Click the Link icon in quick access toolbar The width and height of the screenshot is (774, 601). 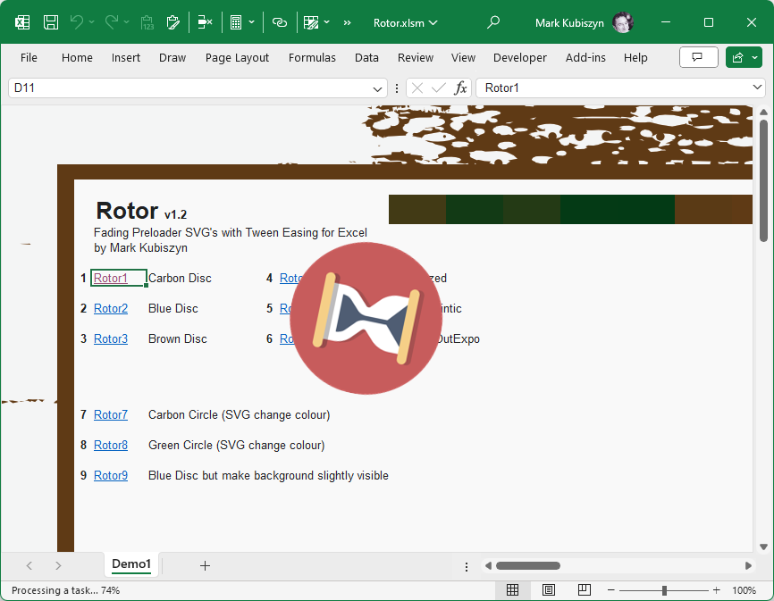point(280,22)
